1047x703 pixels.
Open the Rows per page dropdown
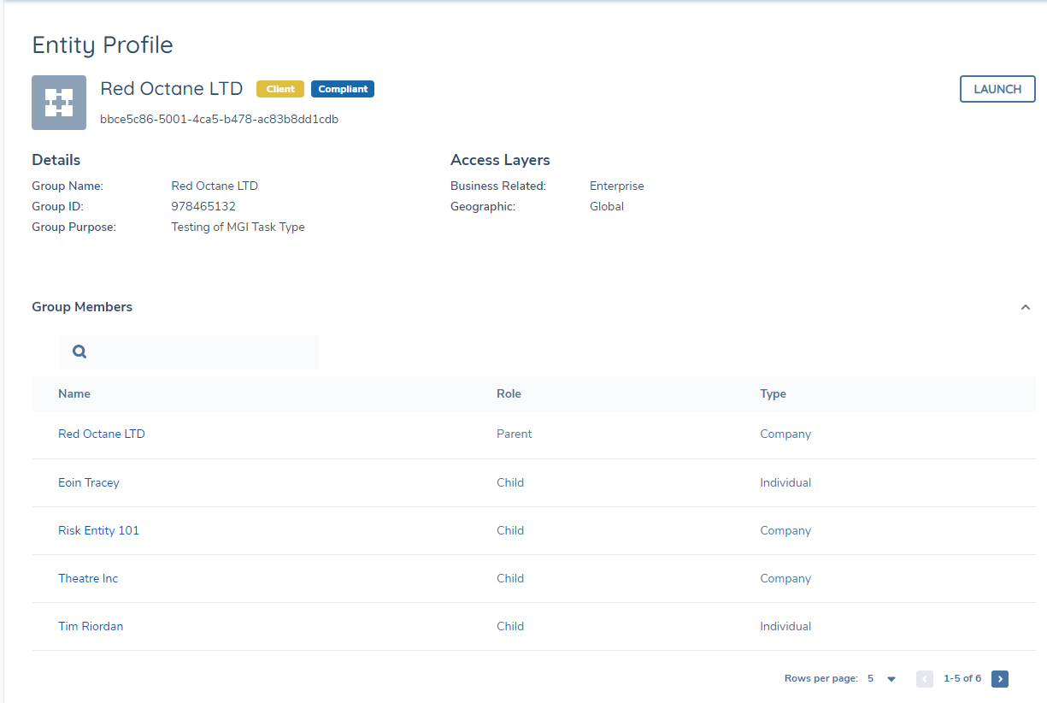point(891,679)
